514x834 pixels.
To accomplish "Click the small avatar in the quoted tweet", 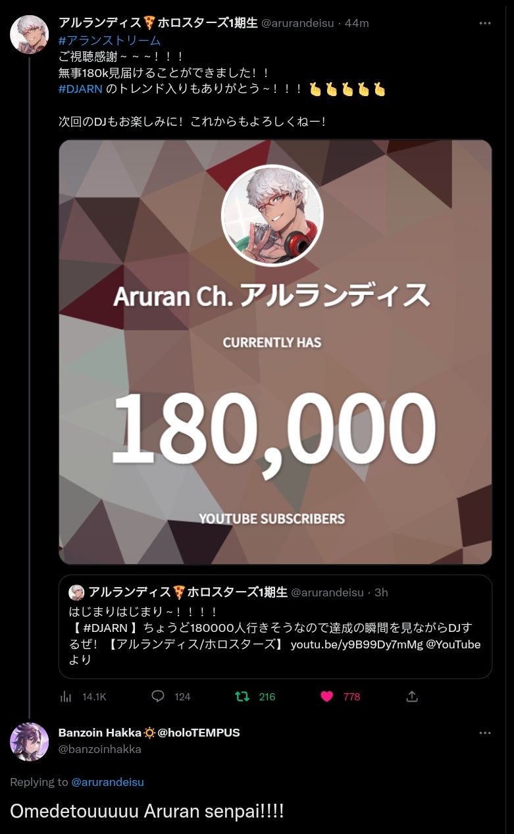I will [76, 592].
